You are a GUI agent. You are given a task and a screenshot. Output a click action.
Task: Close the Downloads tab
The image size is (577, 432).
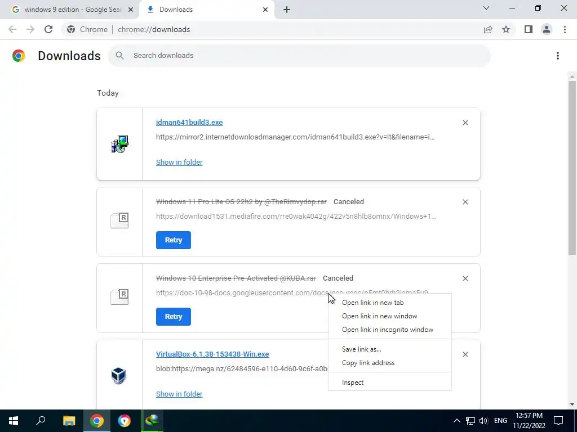pos(265,10)
